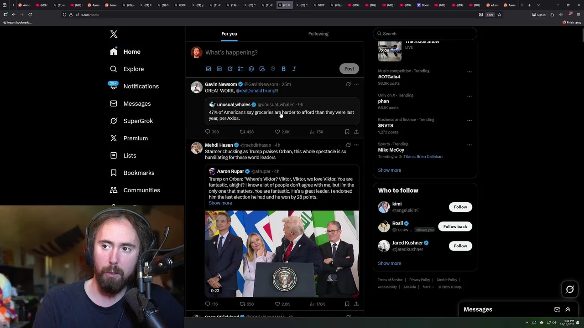Click the X logo in sidebar
Viewport: 584px width, 328px height.
114,34
